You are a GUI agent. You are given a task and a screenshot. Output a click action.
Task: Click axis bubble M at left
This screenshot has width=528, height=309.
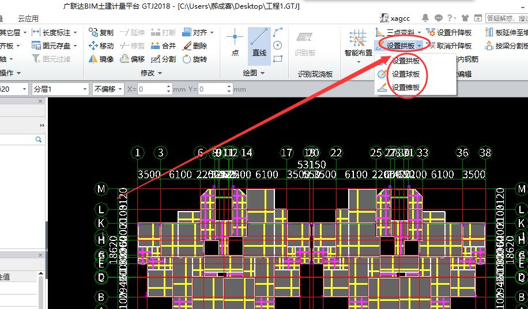click(x=101, y=189)
